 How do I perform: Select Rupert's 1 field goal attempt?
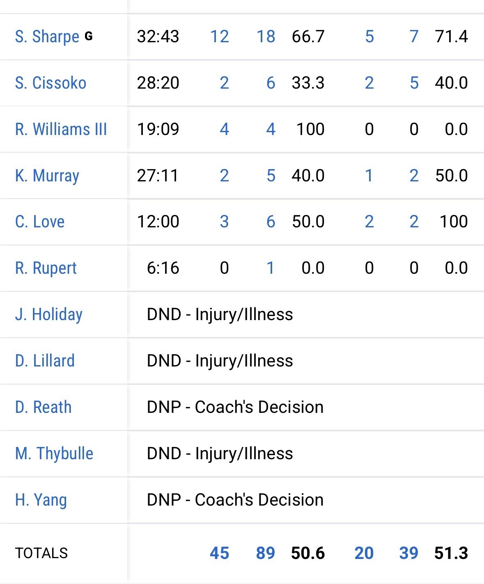pos(270,268)
